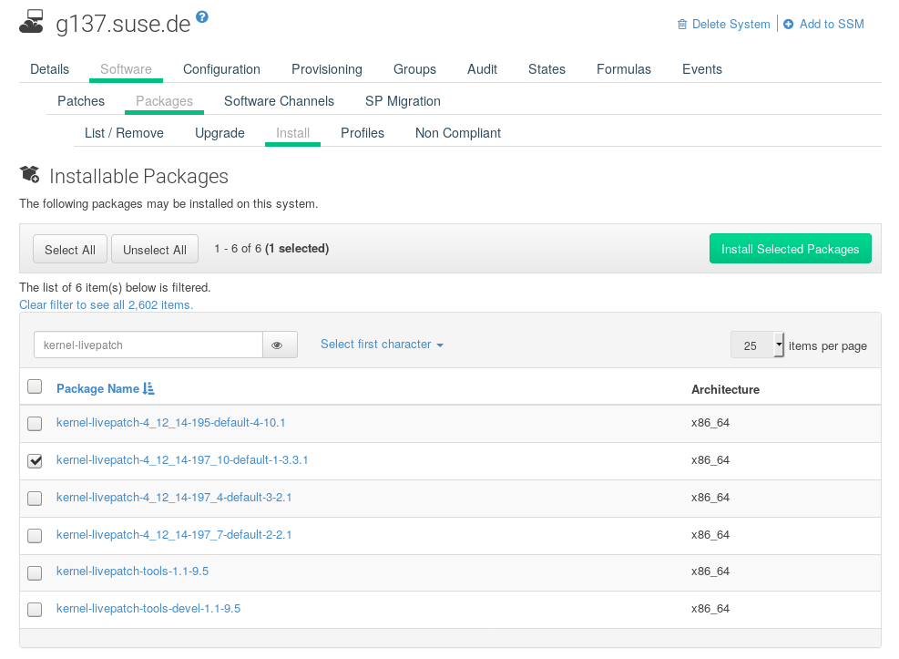This screenshot has width=899, height=659.
Task: Click the stepper arrow on the 25 selector
Action: [x=778, y=345]
